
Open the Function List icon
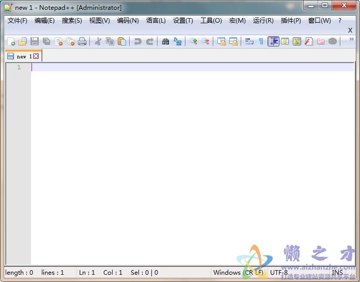[x=309, y=41]
